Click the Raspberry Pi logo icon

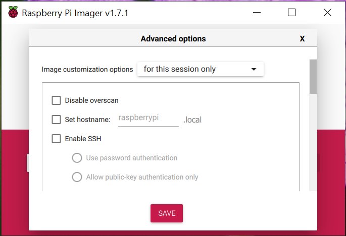(13, 12)
